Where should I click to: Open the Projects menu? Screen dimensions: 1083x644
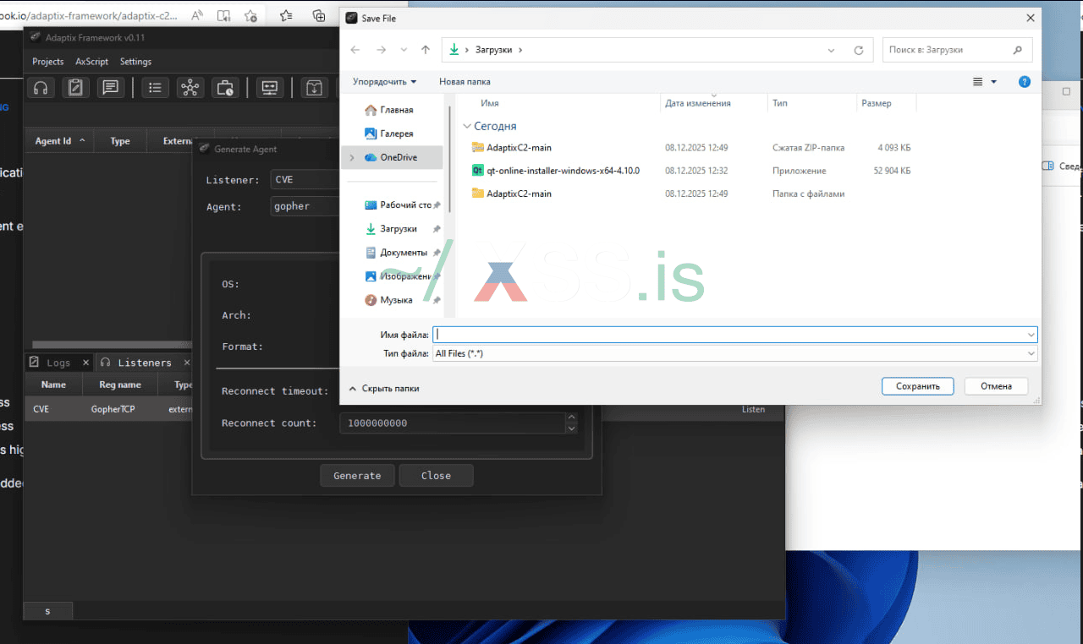(48, 62)
